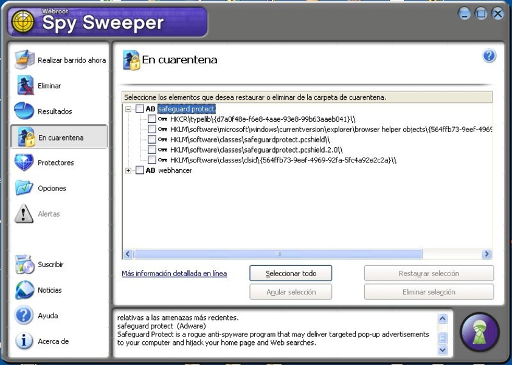Image resolution: width=512 pixels, height=365 pixels.
Task: Click the Anular selección button
Action: [x=291, y=292]
